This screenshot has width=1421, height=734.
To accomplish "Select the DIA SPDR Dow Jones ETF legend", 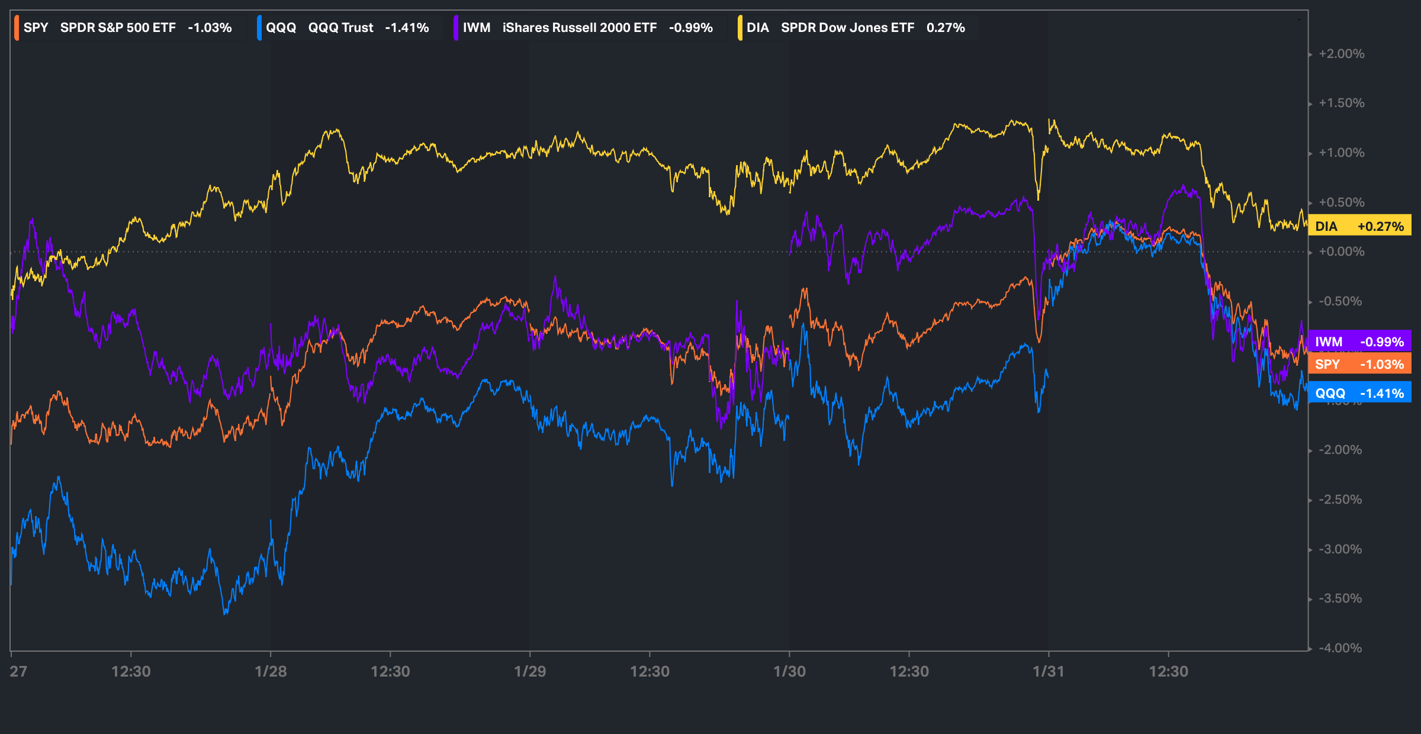I will [x=856, y=28].
